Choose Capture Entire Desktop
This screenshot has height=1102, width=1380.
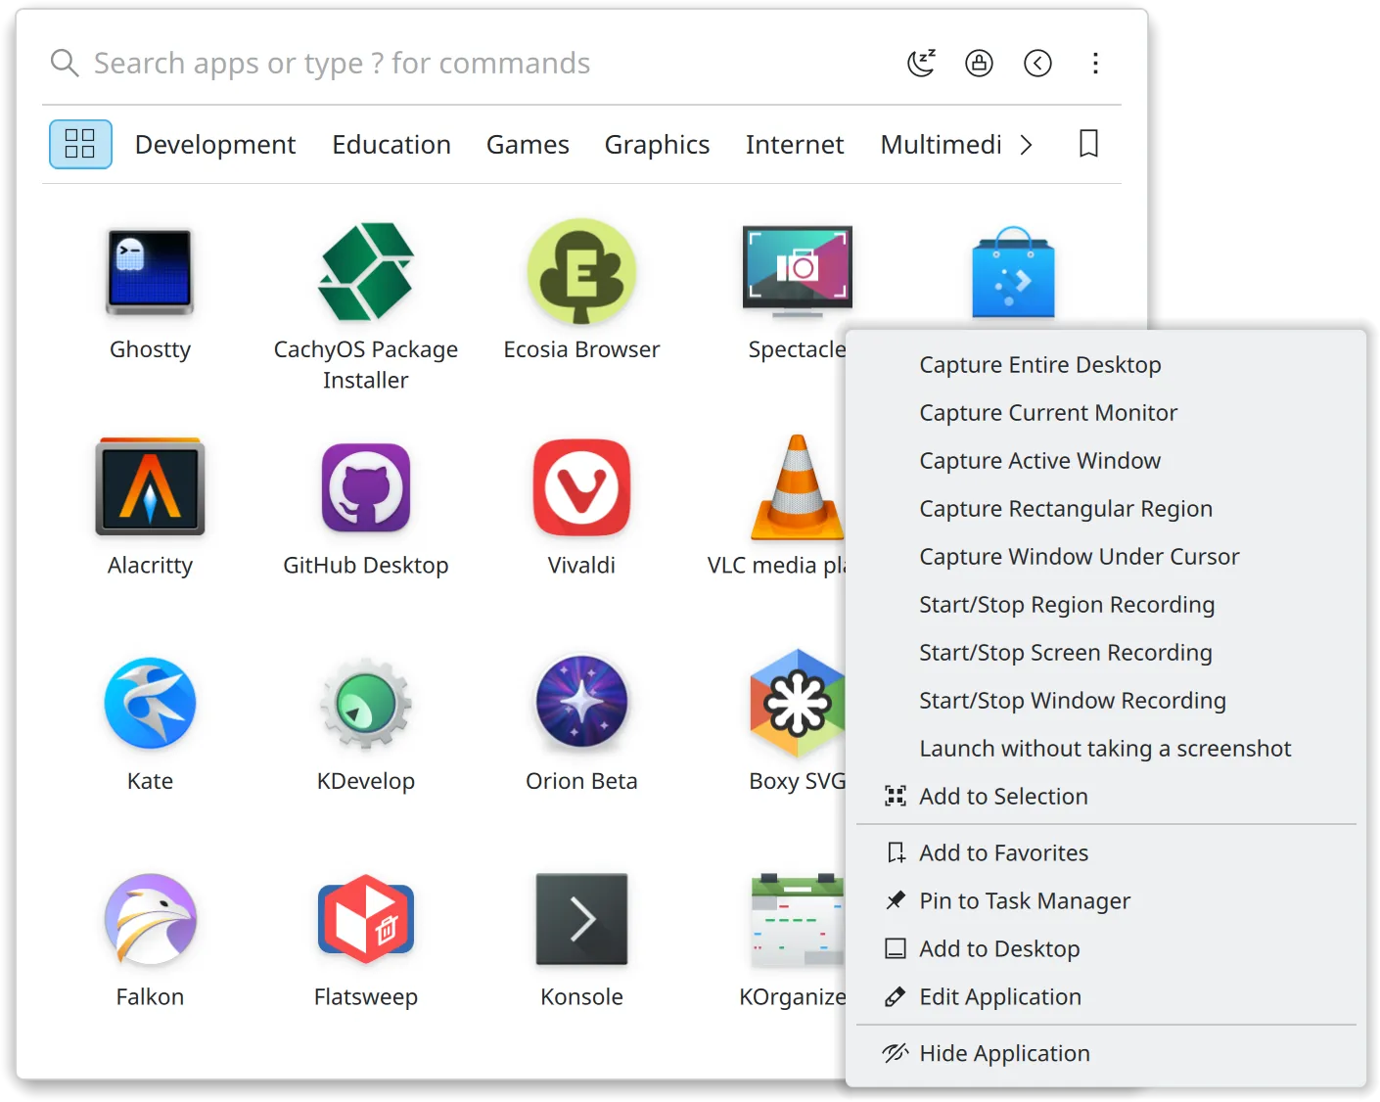(x=1106, y=365)
